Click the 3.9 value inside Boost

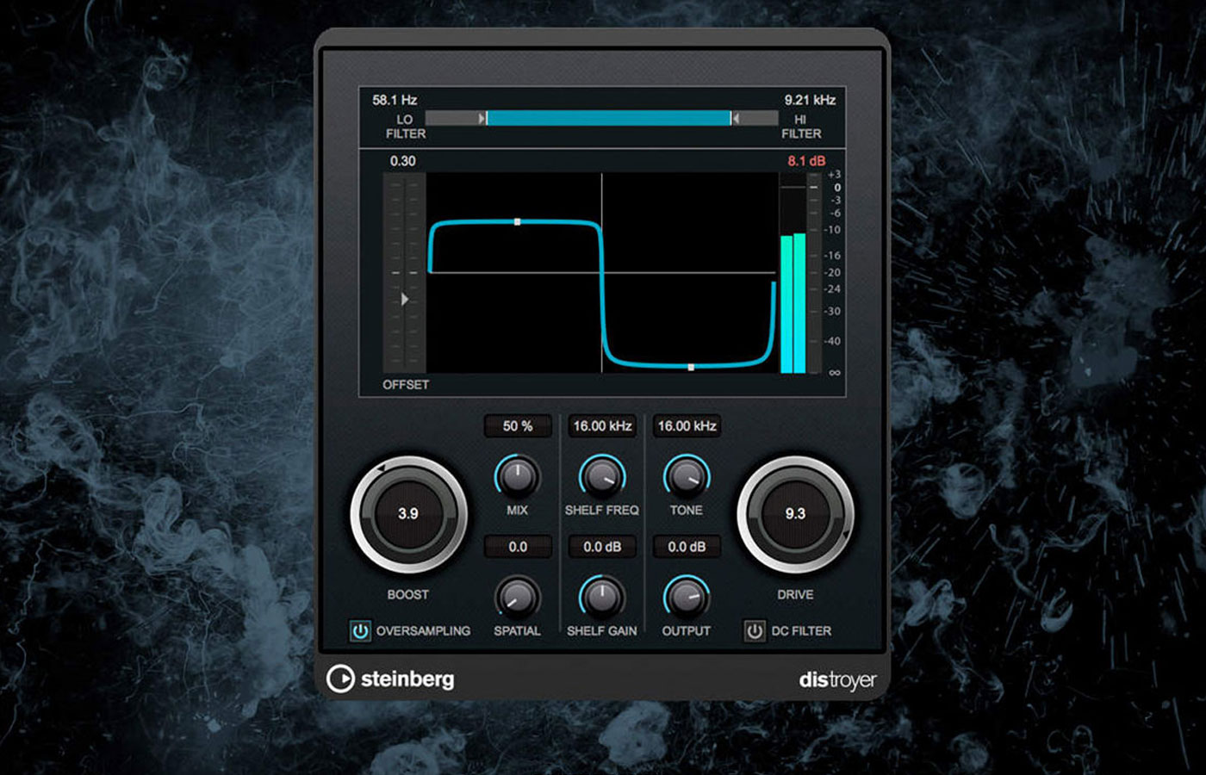[x=408, y=514]
